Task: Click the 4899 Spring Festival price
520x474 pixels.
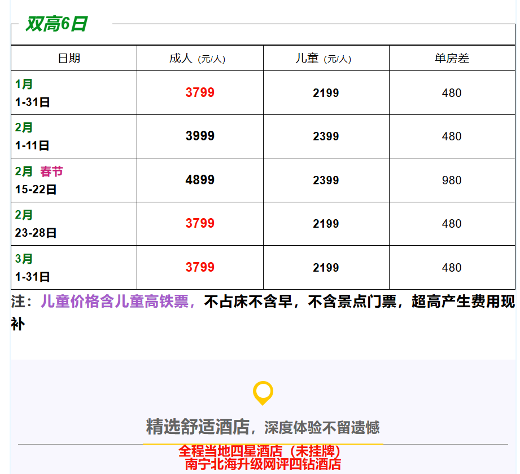Action: [199, 180]
